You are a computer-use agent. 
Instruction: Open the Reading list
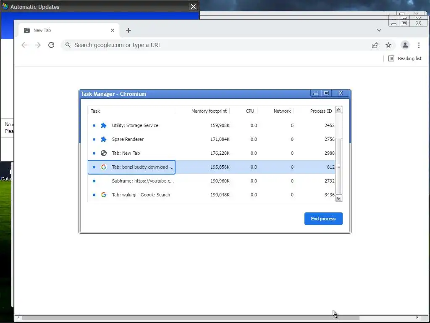pyautogui.click(x=405, y=58)
